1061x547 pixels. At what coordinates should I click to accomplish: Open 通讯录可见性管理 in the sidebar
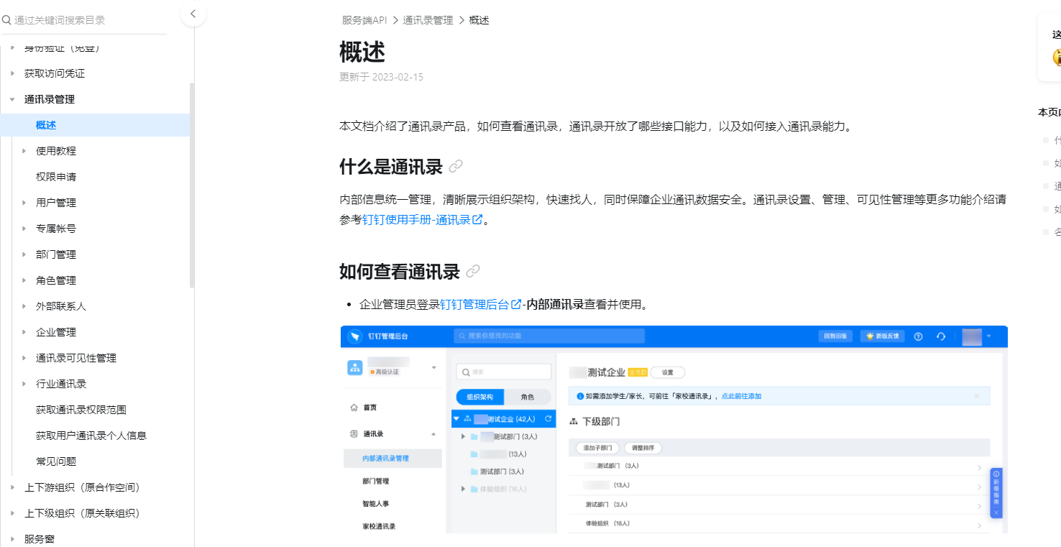point(76,358)
